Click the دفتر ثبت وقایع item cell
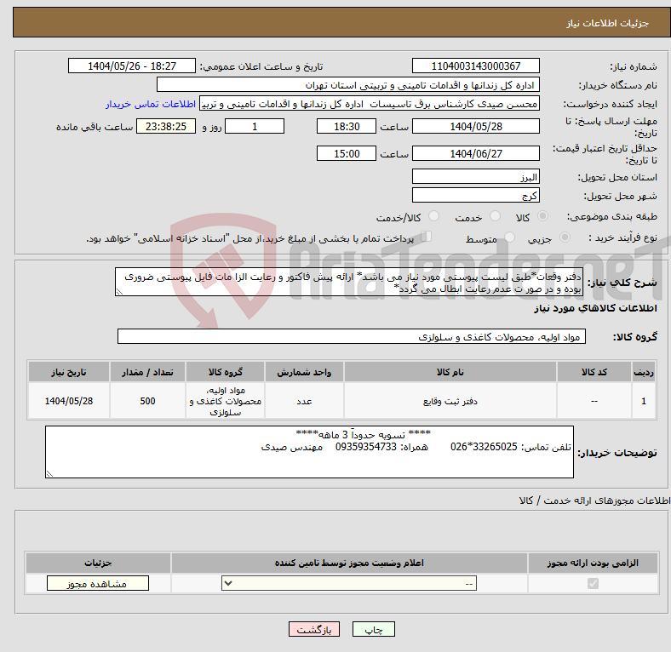This screenshot has width=671, height=652. coord(450,401)
